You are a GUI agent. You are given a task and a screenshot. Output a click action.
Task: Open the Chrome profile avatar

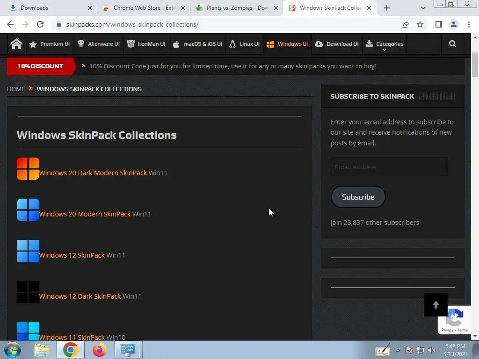[454, 24]
